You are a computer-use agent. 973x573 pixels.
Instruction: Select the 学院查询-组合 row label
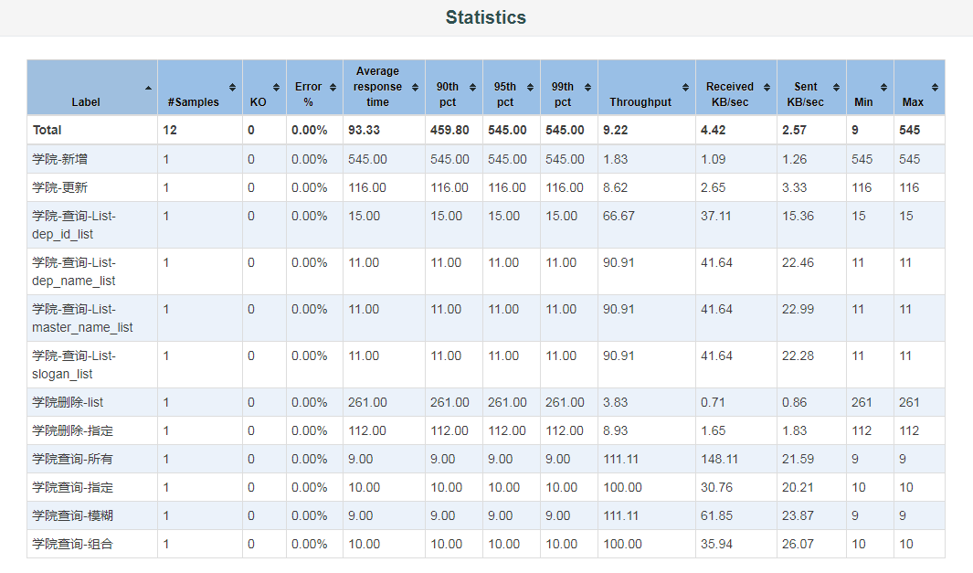coord(72,545)
